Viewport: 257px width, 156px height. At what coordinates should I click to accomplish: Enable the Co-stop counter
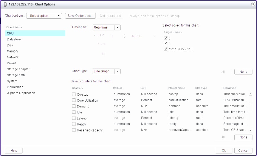click(74, 94)
